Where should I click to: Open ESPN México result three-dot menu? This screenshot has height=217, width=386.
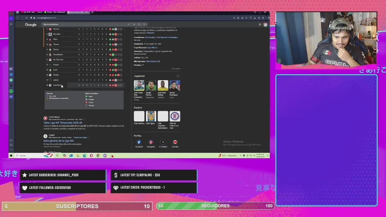coord(84,119)
